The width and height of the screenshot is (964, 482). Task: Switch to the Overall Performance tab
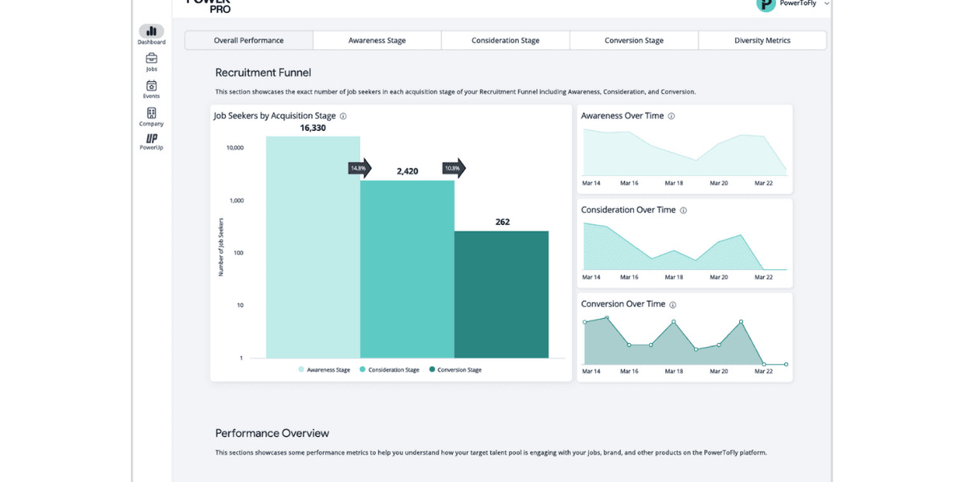[x=249, y=40]
